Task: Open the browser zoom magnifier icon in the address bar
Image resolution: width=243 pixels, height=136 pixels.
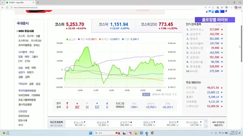Action: 206,8
